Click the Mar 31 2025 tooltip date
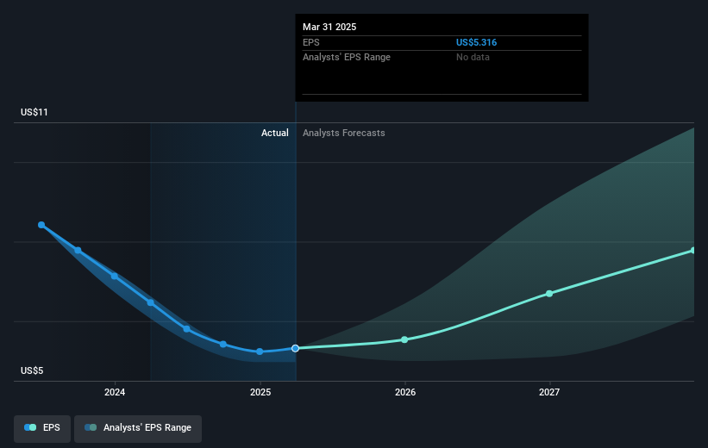 (329, 27)
